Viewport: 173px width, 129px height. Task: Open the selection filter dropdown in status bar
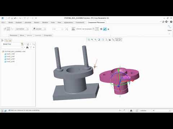click(x=161, y=111)
